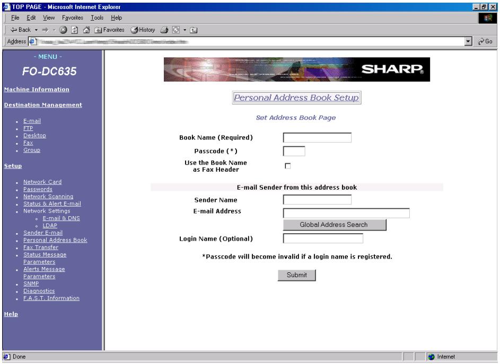Click the Personal Address Book Setup heading link
This screenshot has width=500, height=364.
[296, 97]
